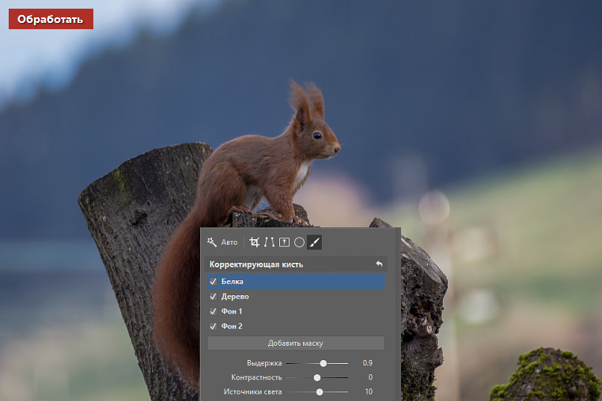Viewport: 602px width, 401px height.
Task: Select the crop tool icon
Action: coord(254,242)
